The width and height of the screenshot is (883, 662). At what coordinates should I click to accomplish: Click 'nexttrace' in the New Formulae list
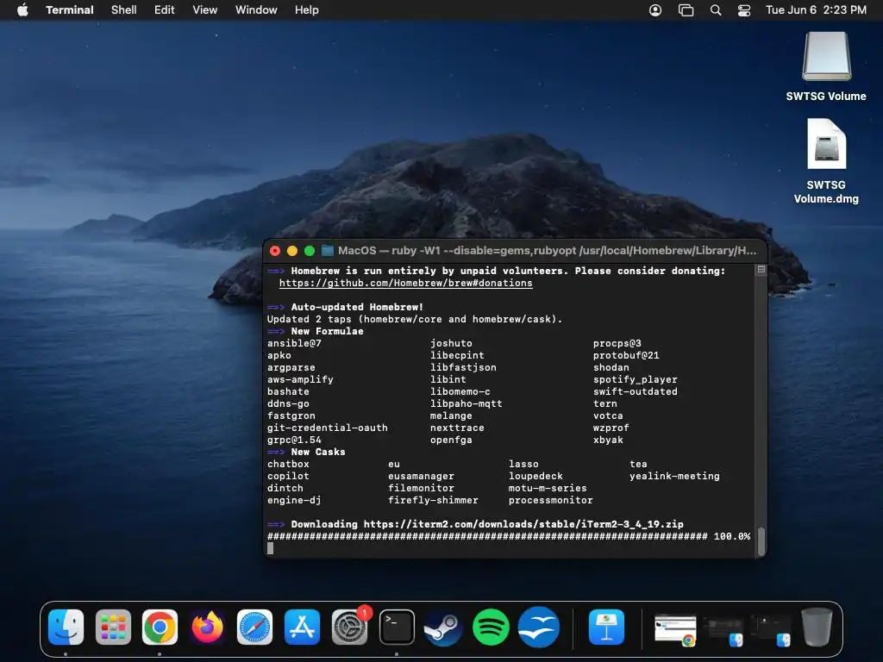(457, 428)
